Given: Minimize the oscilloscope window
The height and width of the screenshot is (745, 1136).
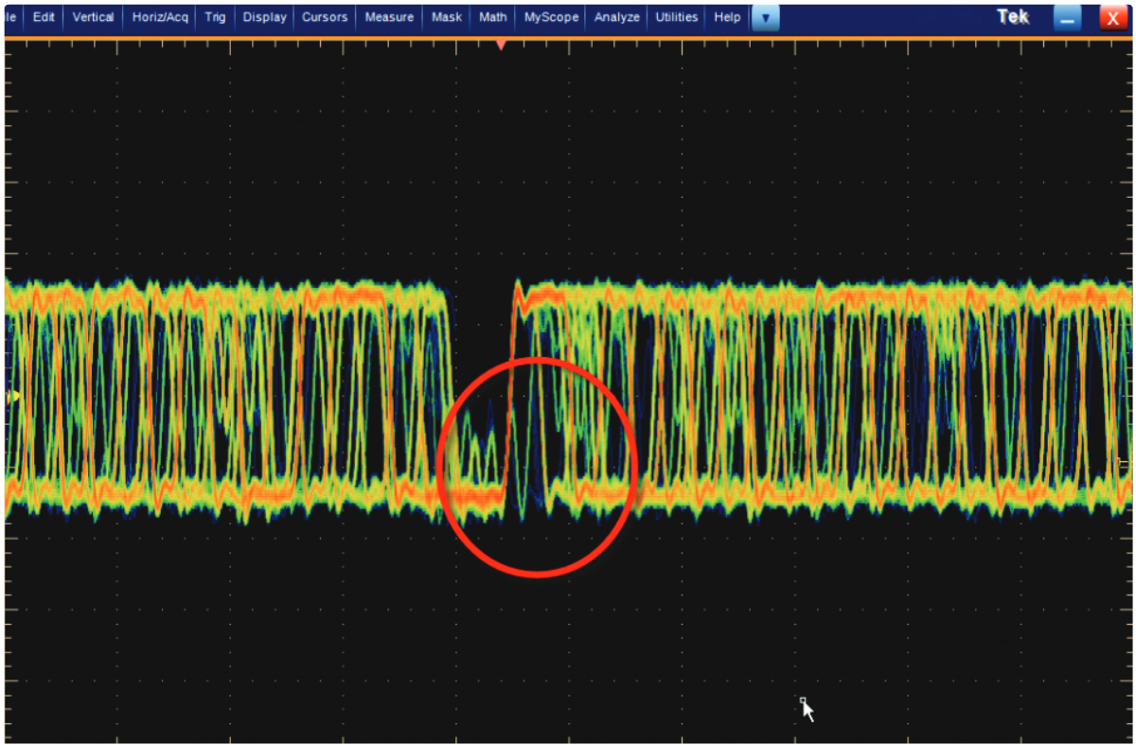Looking at the screenshot, I should point(1067,18).
